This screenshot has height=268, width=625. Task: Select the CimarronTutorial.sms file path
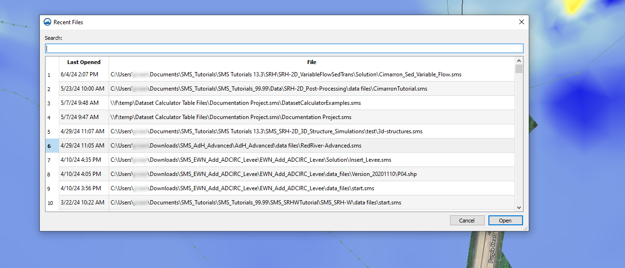coord(269,89)
